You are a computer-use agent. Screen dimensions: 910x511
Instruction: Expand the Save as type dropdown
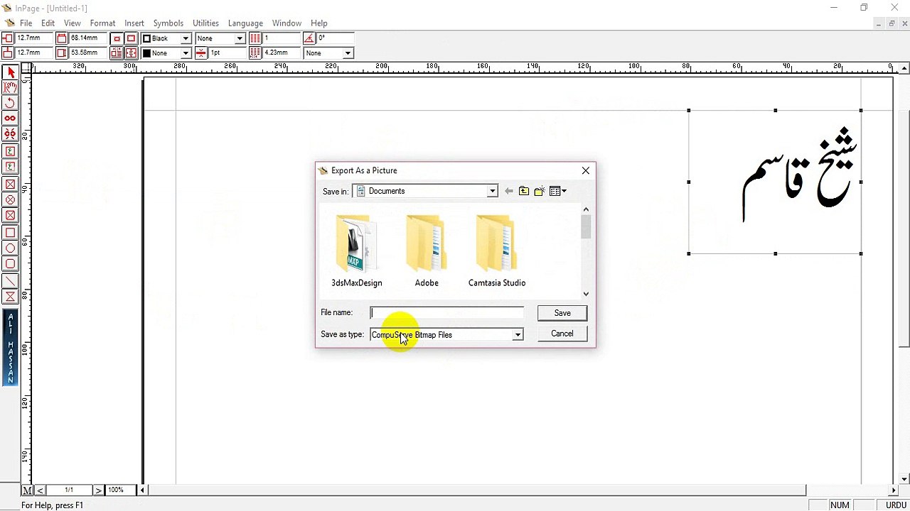518,335
